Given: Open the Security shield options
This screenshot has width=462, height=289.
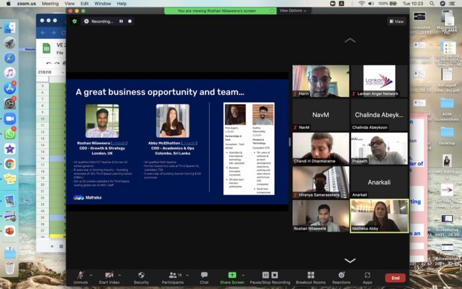Looking at the screenshot, I should click(x=141, y=277).
